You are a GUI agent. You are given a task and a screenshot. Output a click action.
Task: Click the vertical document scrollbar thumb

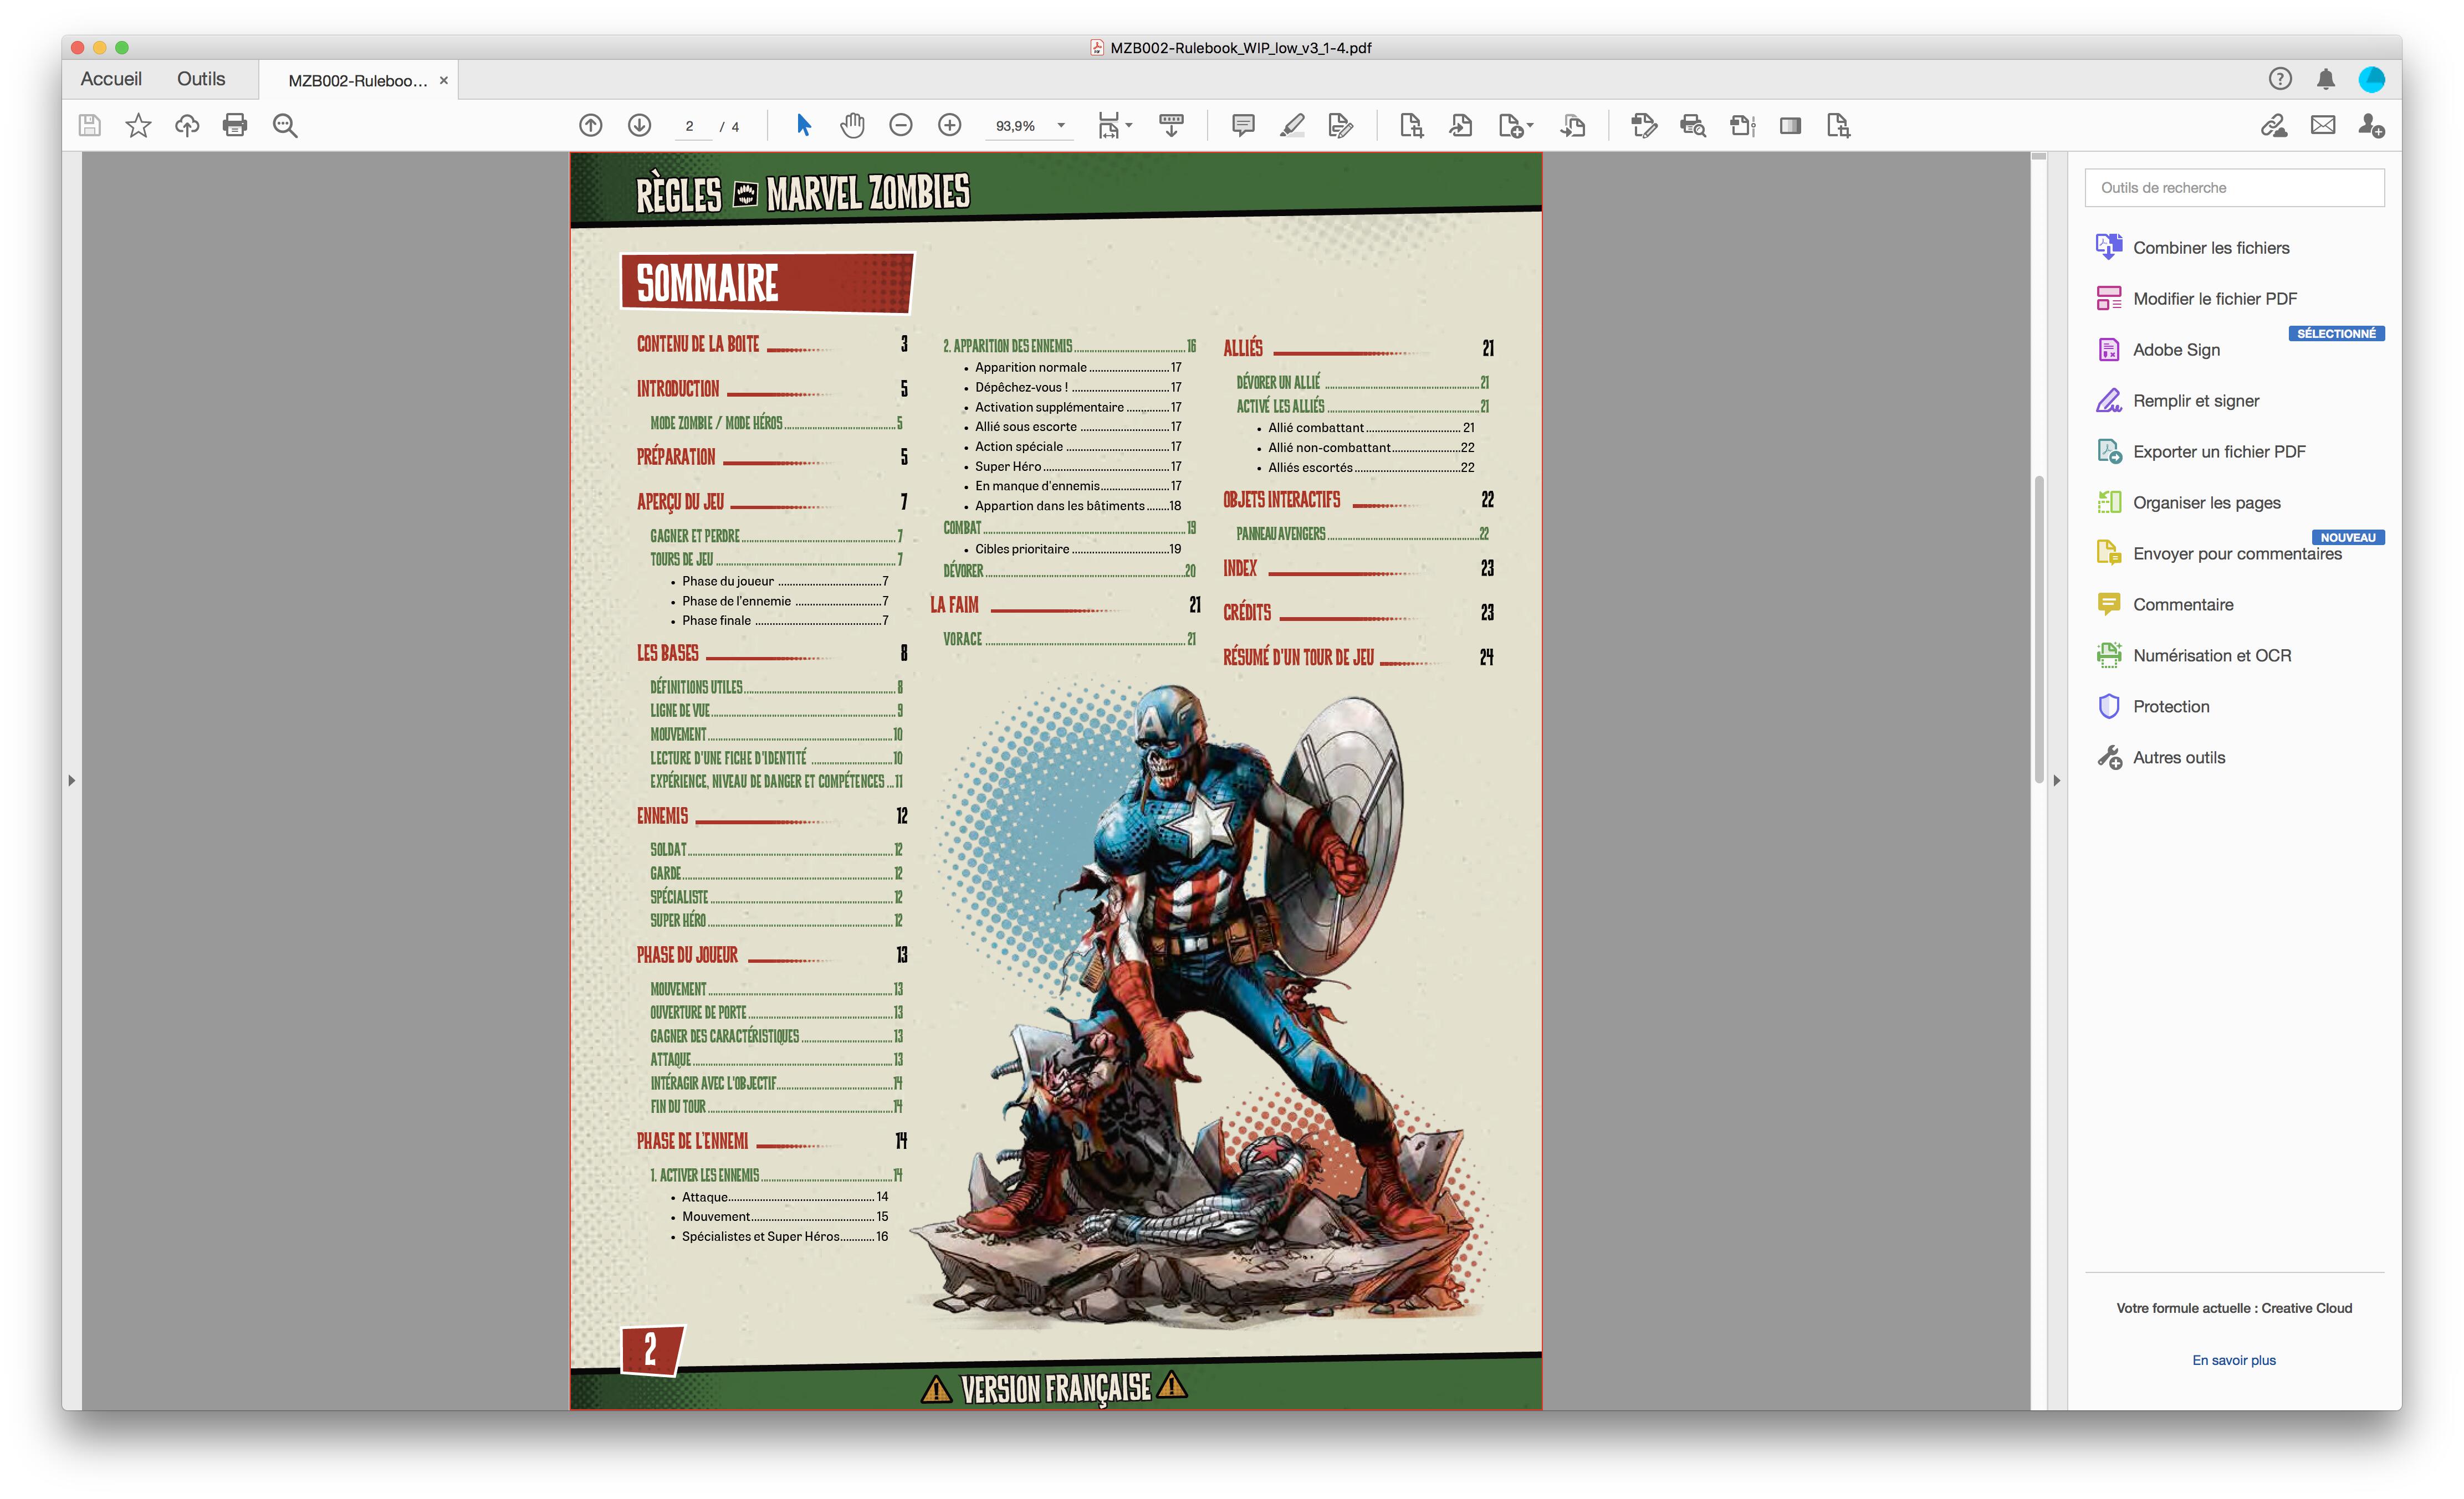click(x=2038, y=630)
